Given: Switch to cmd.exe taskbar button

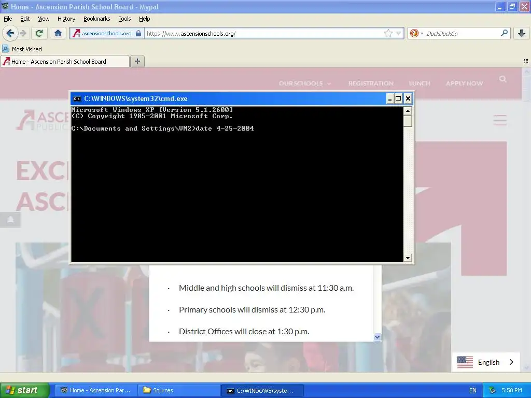Looking at the screenshot, I should [x=262, y=390].
